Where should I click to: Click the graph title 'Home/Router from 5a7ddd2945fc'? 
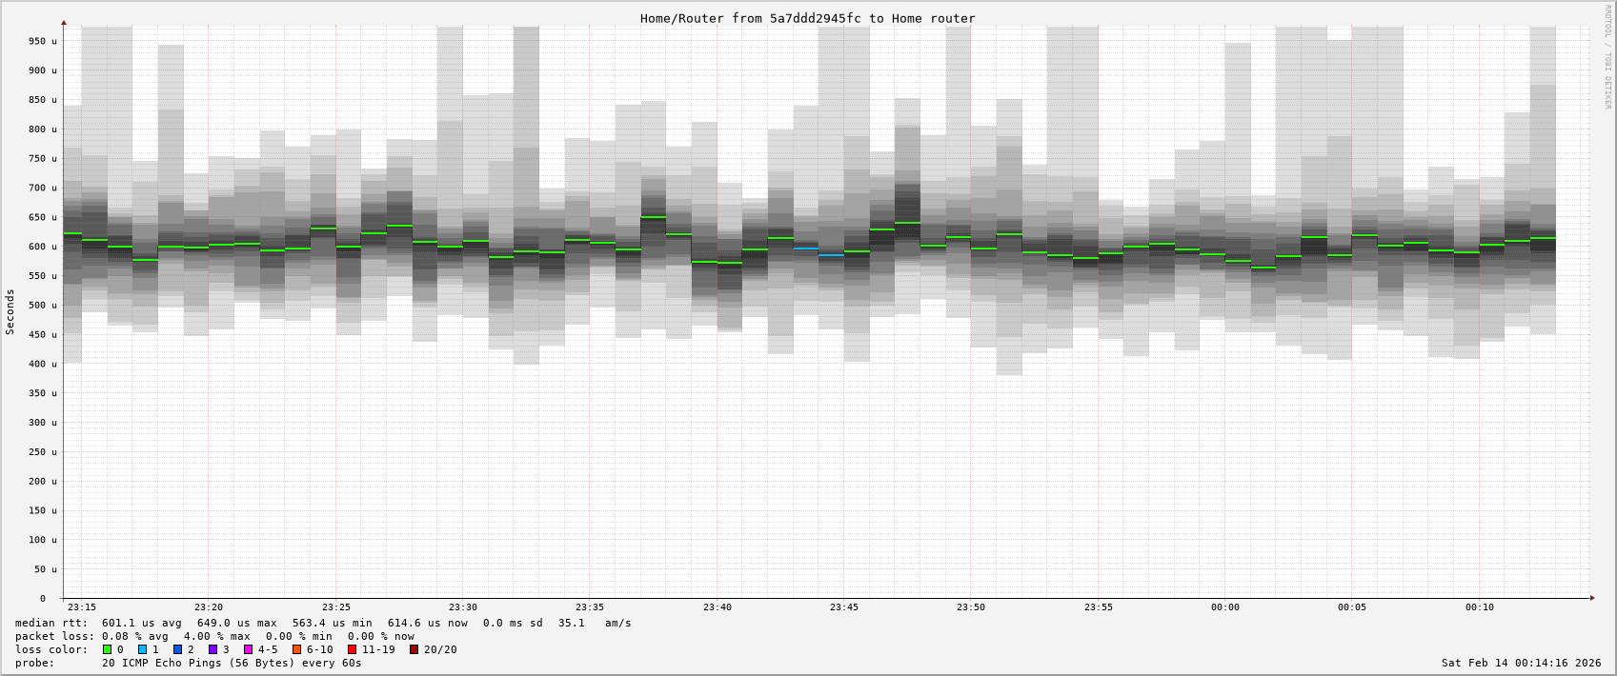[807, 18]
